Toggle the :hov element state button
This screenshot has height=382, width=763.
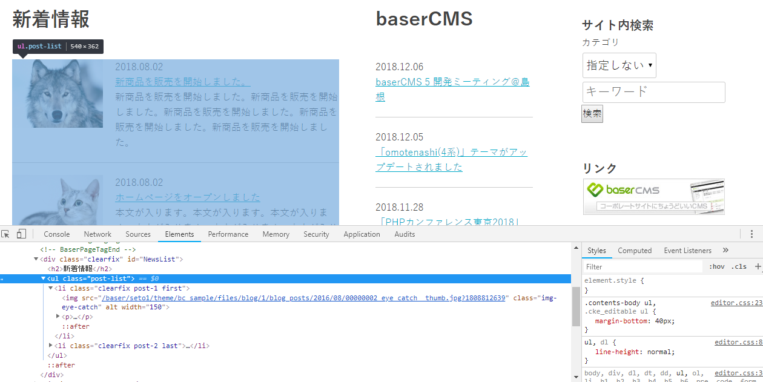717,266
